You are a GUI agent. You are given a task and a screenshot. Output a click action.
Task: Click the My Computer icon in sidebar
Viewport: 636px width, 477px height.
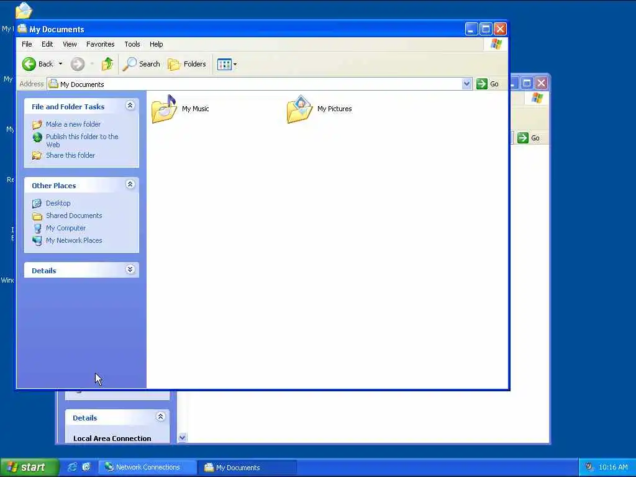[37, 229]
